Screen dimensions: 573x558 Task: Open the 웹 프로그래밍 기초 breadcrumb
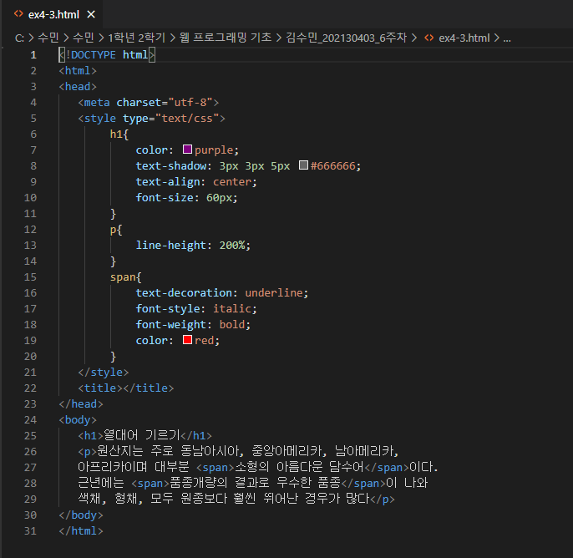coord(226,38)
